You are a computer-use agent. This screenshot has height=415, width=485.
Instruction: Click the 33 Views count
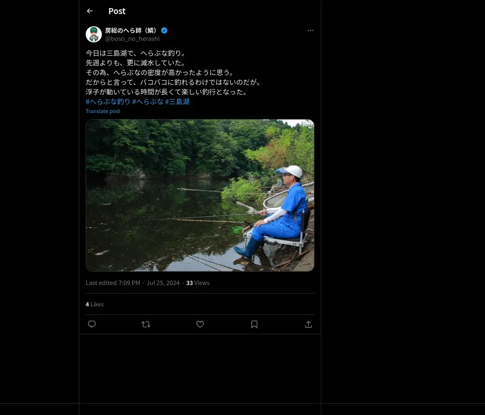click(x=198, y=283)
